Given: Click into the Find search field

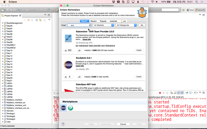Looking at the screenshot, I should (x=79, y=25).
